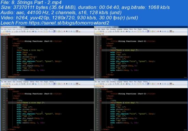
Task: Click red Record Macro icon in top-left frame
Action: (x=64, y=31)
